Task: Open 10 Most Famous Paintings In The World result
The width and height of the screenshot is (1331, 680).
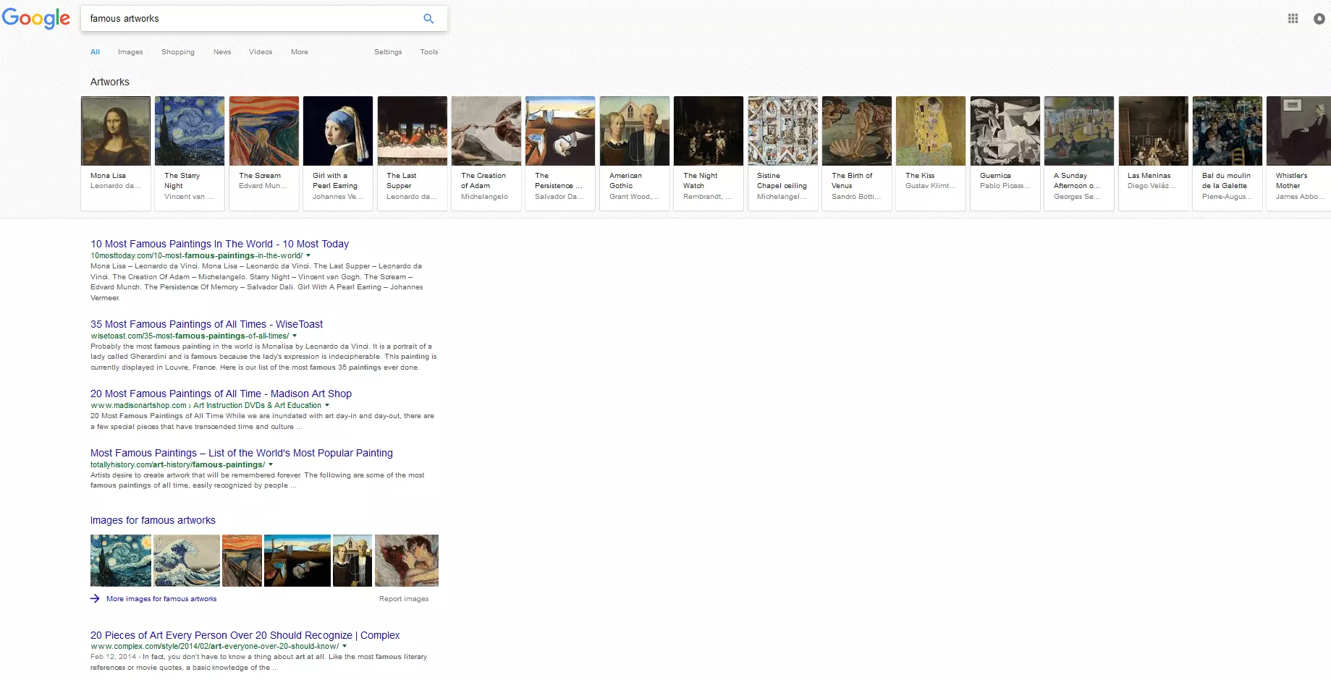Action: click(219, 244)
